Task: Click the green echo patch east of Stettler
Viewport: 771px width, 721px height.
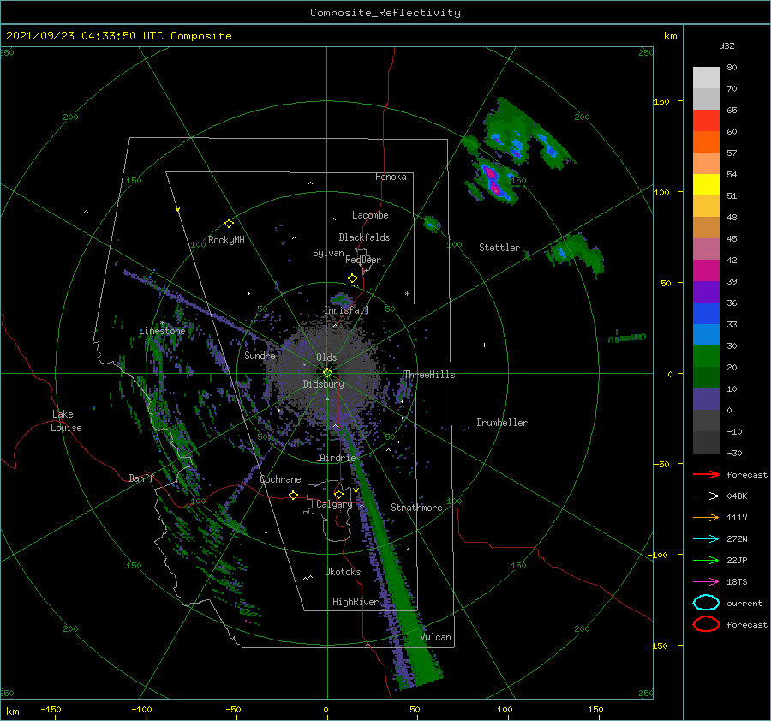Action: click(574, 253)
